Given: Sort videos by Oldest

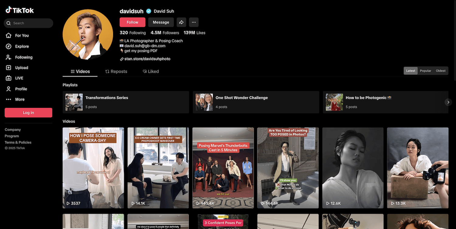Looking at the screenshot, I should pyautogui.click(x=440, y=71).
